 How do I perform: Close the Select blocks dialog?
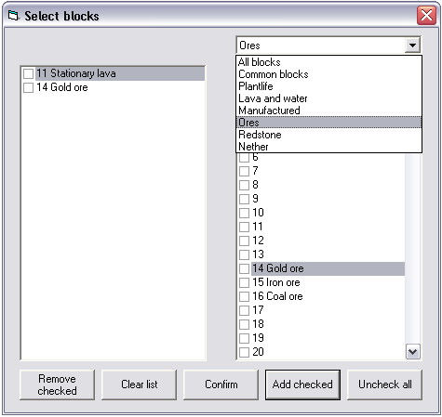426,15
